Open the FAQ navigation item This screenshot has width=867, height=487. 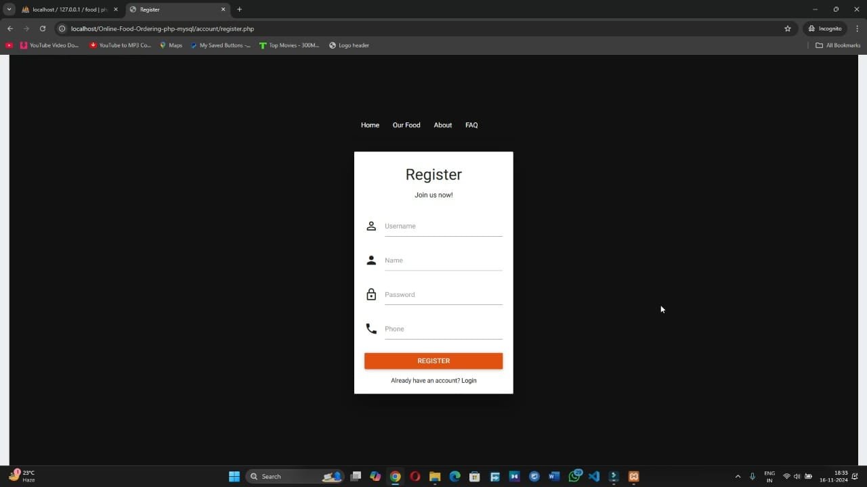pyautogui.click(x=471, y=125)
